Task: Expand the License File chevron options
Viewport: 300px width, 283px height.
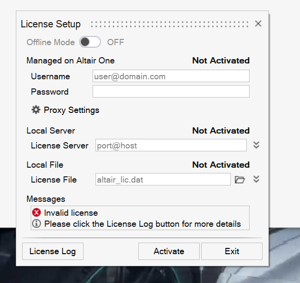Action: click(256, 179)
